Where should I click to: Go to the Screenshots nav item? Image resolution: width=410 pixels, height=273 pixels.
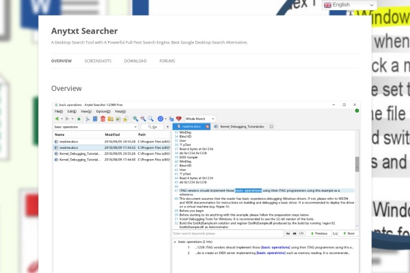pos(98,61)
